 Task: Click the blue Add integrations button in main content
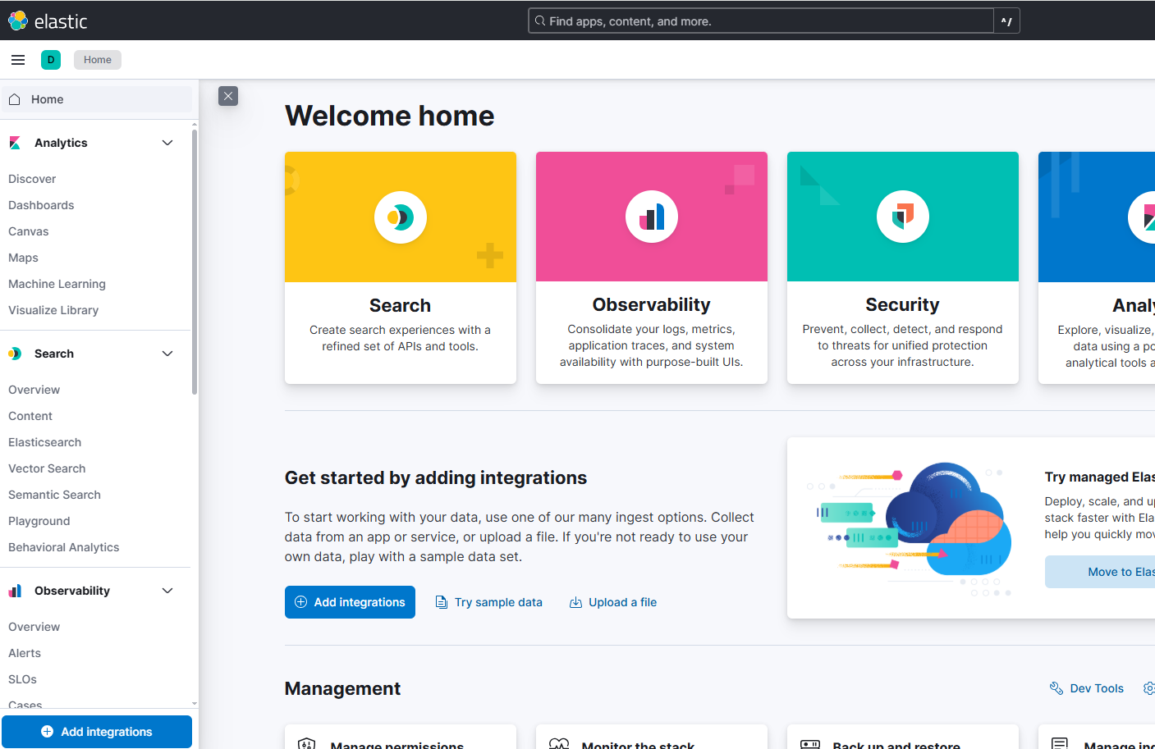tap(350, 602)
